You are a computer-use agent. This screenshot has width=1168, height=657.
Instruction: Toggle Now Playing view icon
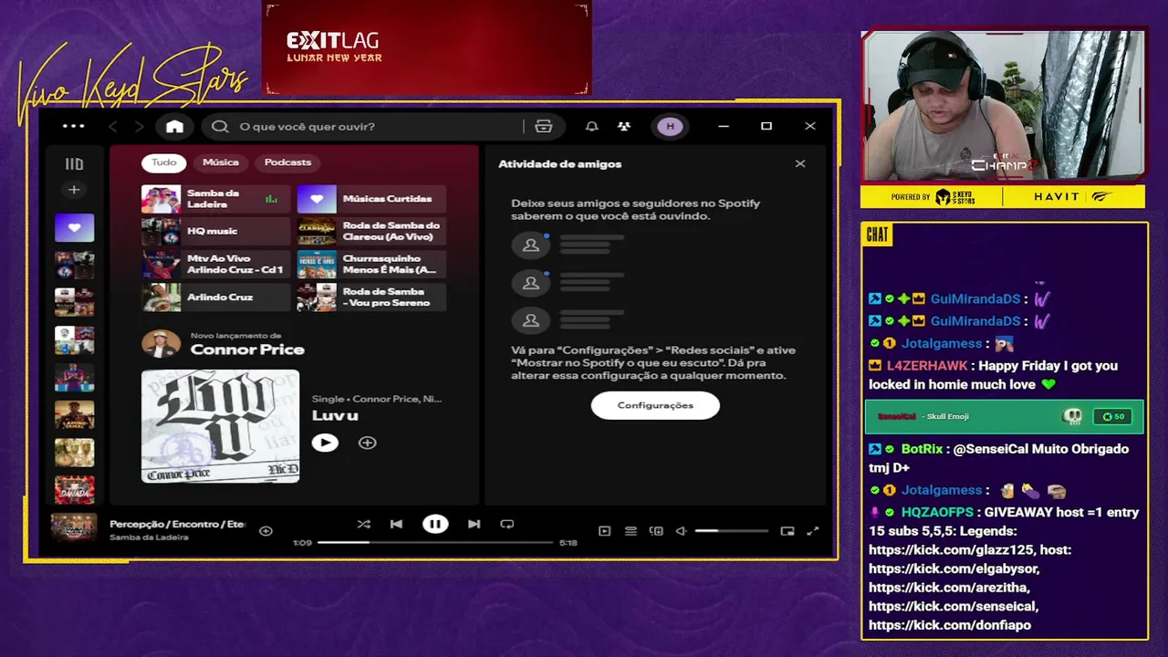click(x=604, y=530)
